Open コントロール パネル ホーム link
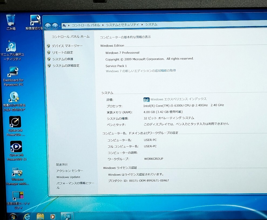 70,37
